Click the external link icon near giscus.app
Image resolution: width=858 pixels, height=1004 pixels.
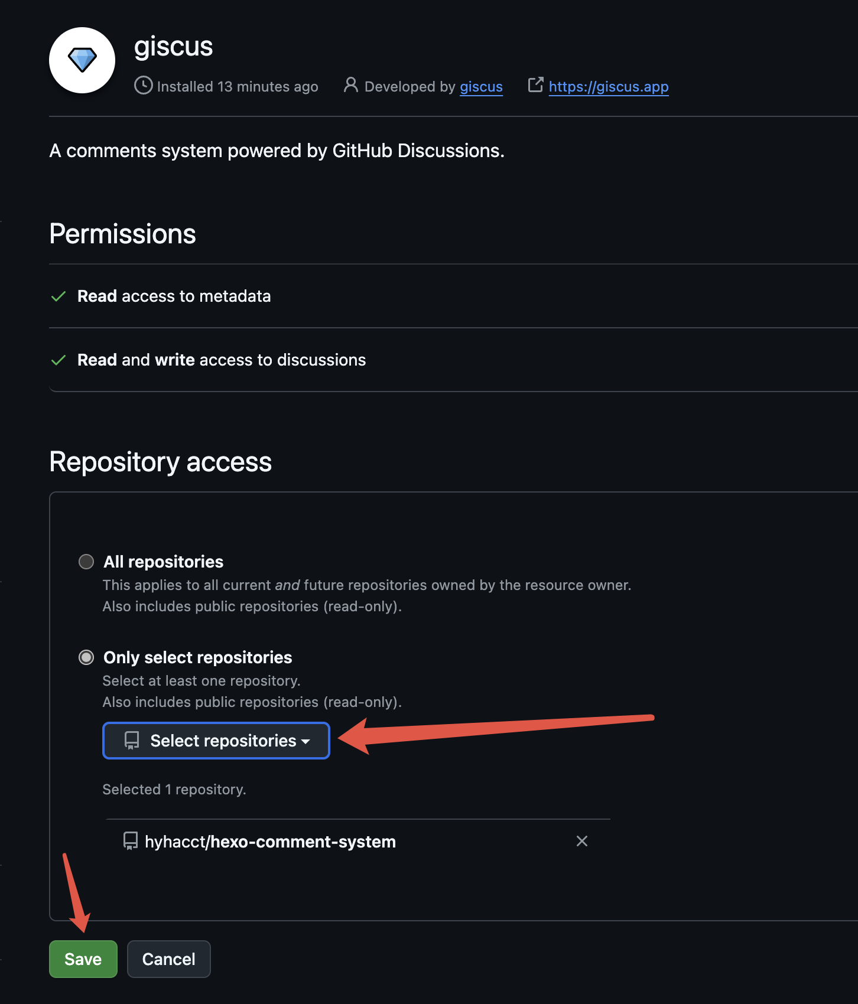point(535,85)
